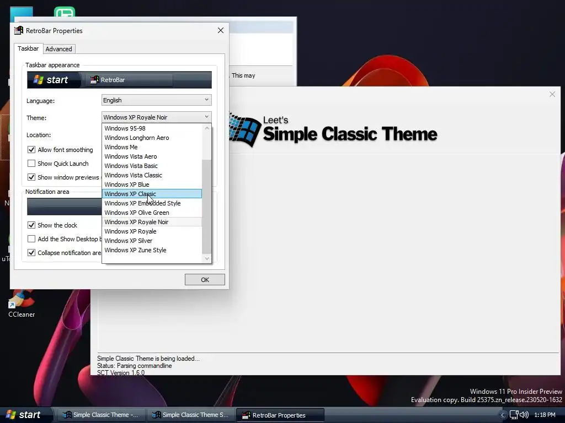Choose Windows Me from theme list
Viewport: 565px width, 423px height.
click(152, 147)
